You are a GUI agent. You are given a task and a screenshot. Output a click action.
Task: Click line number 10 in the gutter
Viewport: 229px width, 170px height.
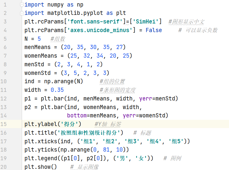(x=4, y=81)
